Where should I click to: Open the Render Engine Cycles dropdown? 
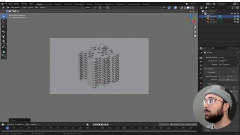(x=229, y=57)
